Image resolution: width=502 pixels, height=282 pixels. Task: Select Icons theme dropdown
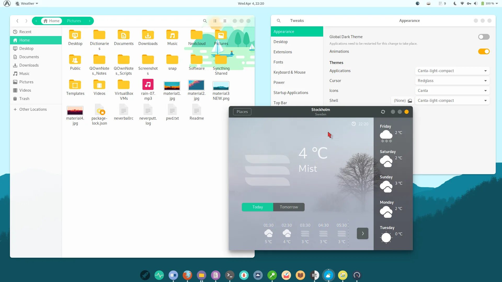click(x=452, y=90)
